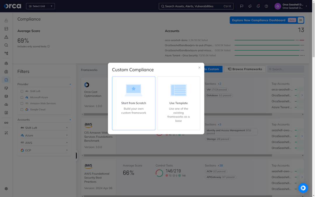Open the cloud upload icon in sidebar
The width and height of the screenshot is (315, 197).
(x=6, y=104)
